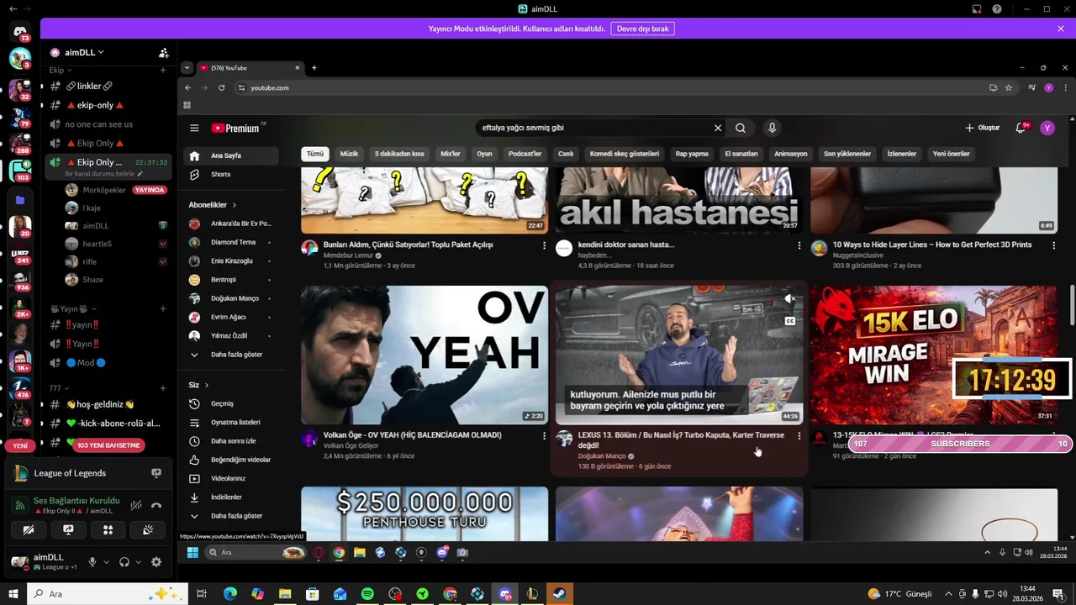Screen dimensions: 1076x605
Task: Open the Discord direct messages home icon
Action: click(20, 32)
